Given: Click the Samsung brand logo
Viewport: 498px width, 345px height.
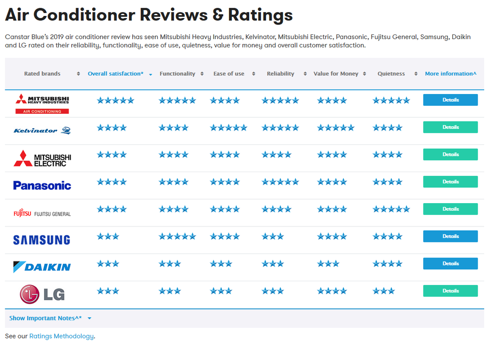Looking at the screenshot, I should (x=41, y=240).
